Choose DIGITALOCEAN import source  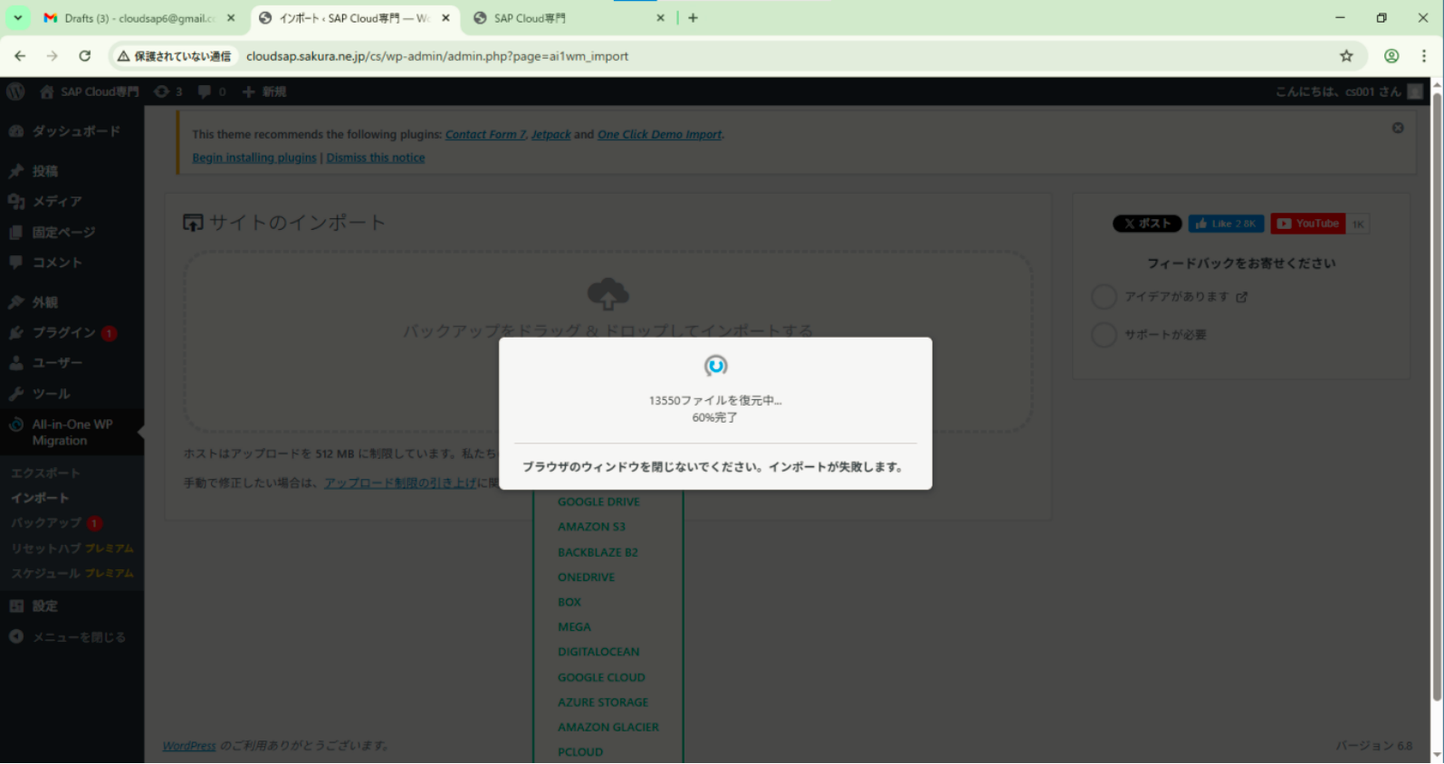pyautogui.click(x=598, y=652)
